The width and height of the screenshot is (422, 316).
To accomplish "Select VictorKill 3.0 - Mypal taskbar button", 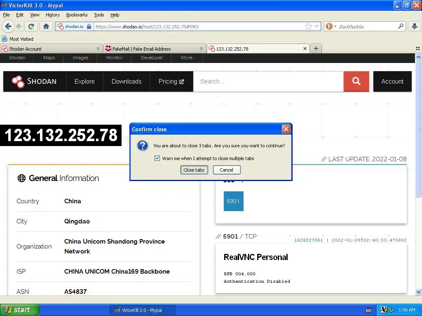I will (x=142, y=310).
